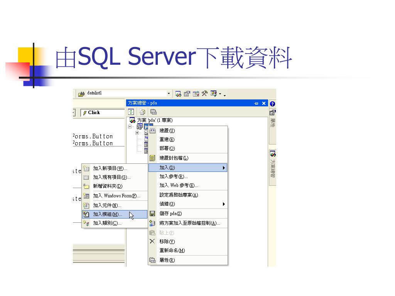Click the blue help question mark icon
The width and height of the screenshot is (395, 296).
click(272, 104)
